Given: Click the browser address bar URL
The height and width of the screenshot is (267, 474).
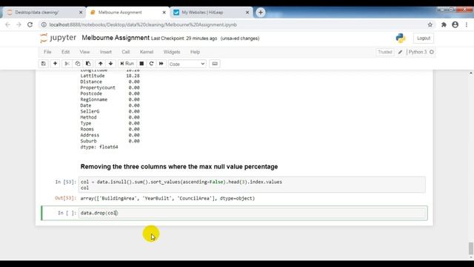Looking at the screenshot, I should click(x=143, y=24).
